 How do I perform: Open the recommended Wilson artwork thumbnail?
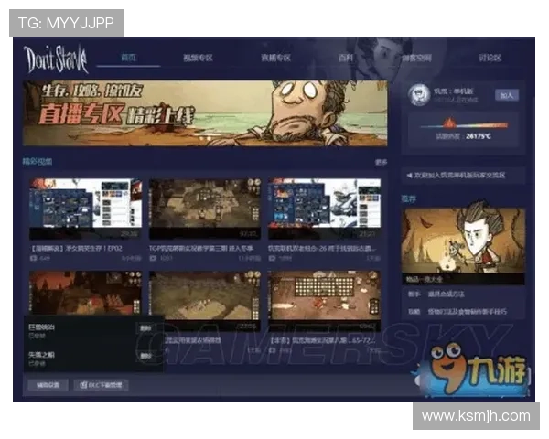(x=463, y=241)
